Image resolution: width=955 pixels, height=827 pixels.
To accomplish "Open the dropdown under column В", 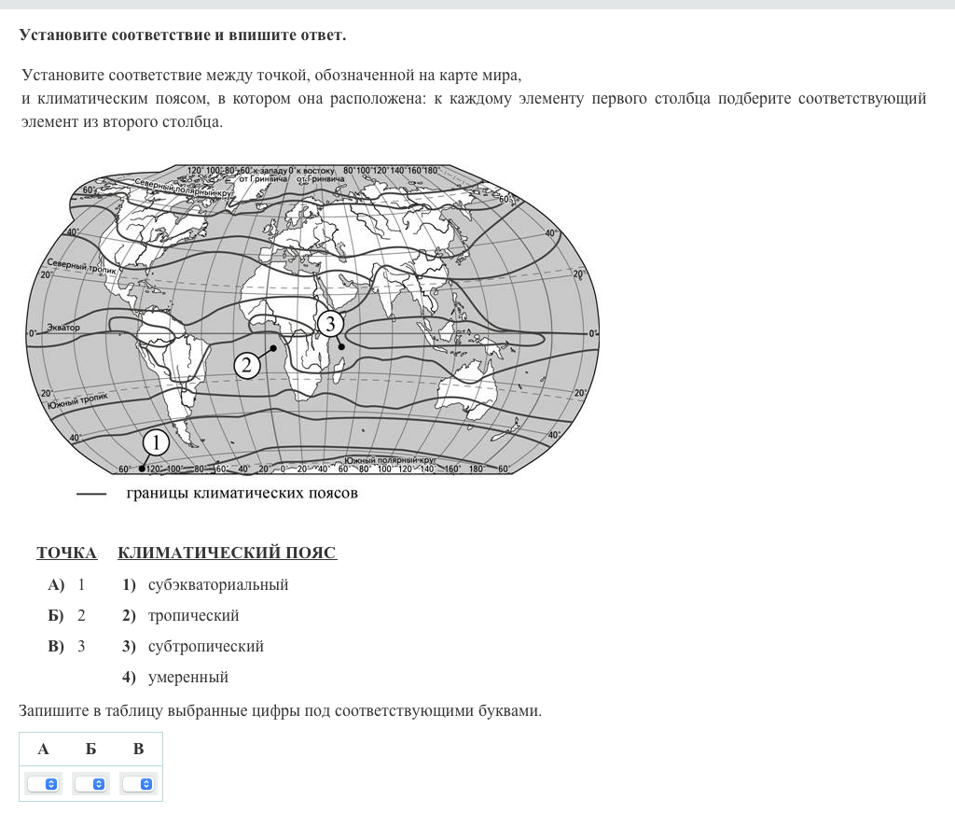I will click(138, 784).
